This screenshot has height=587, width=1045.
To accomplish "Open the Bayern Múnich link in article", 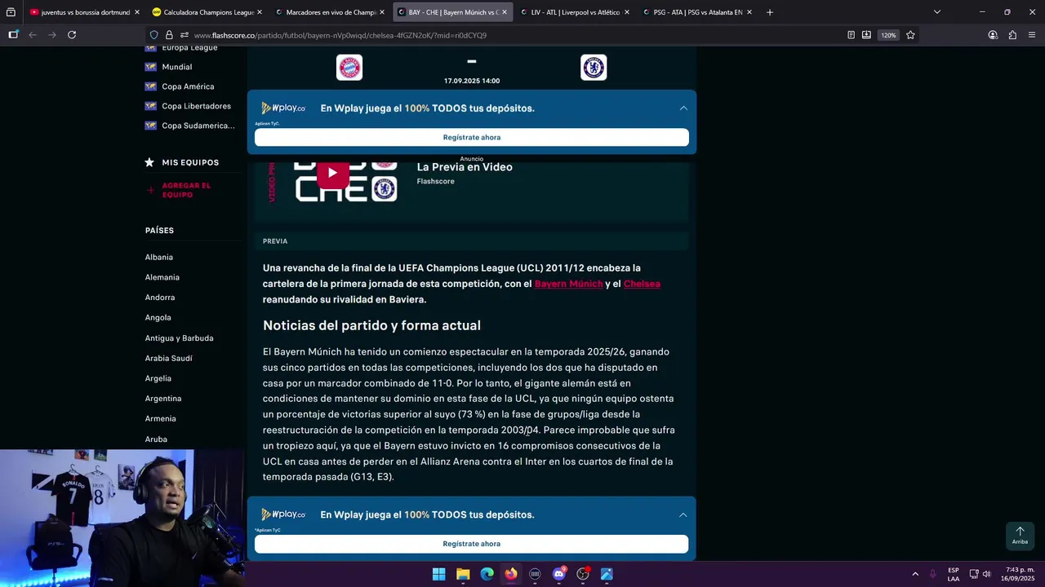I will pyautogui.click(x=569, y=284).
